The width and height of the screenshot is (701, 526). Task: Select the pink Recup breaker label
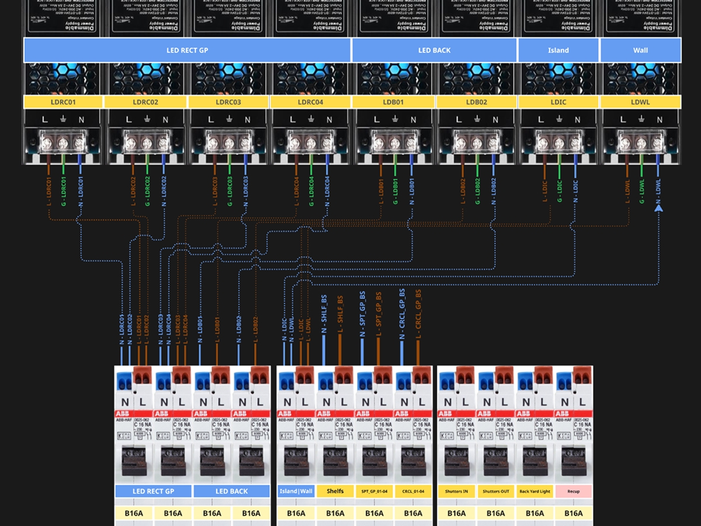(x=574, y=492)
